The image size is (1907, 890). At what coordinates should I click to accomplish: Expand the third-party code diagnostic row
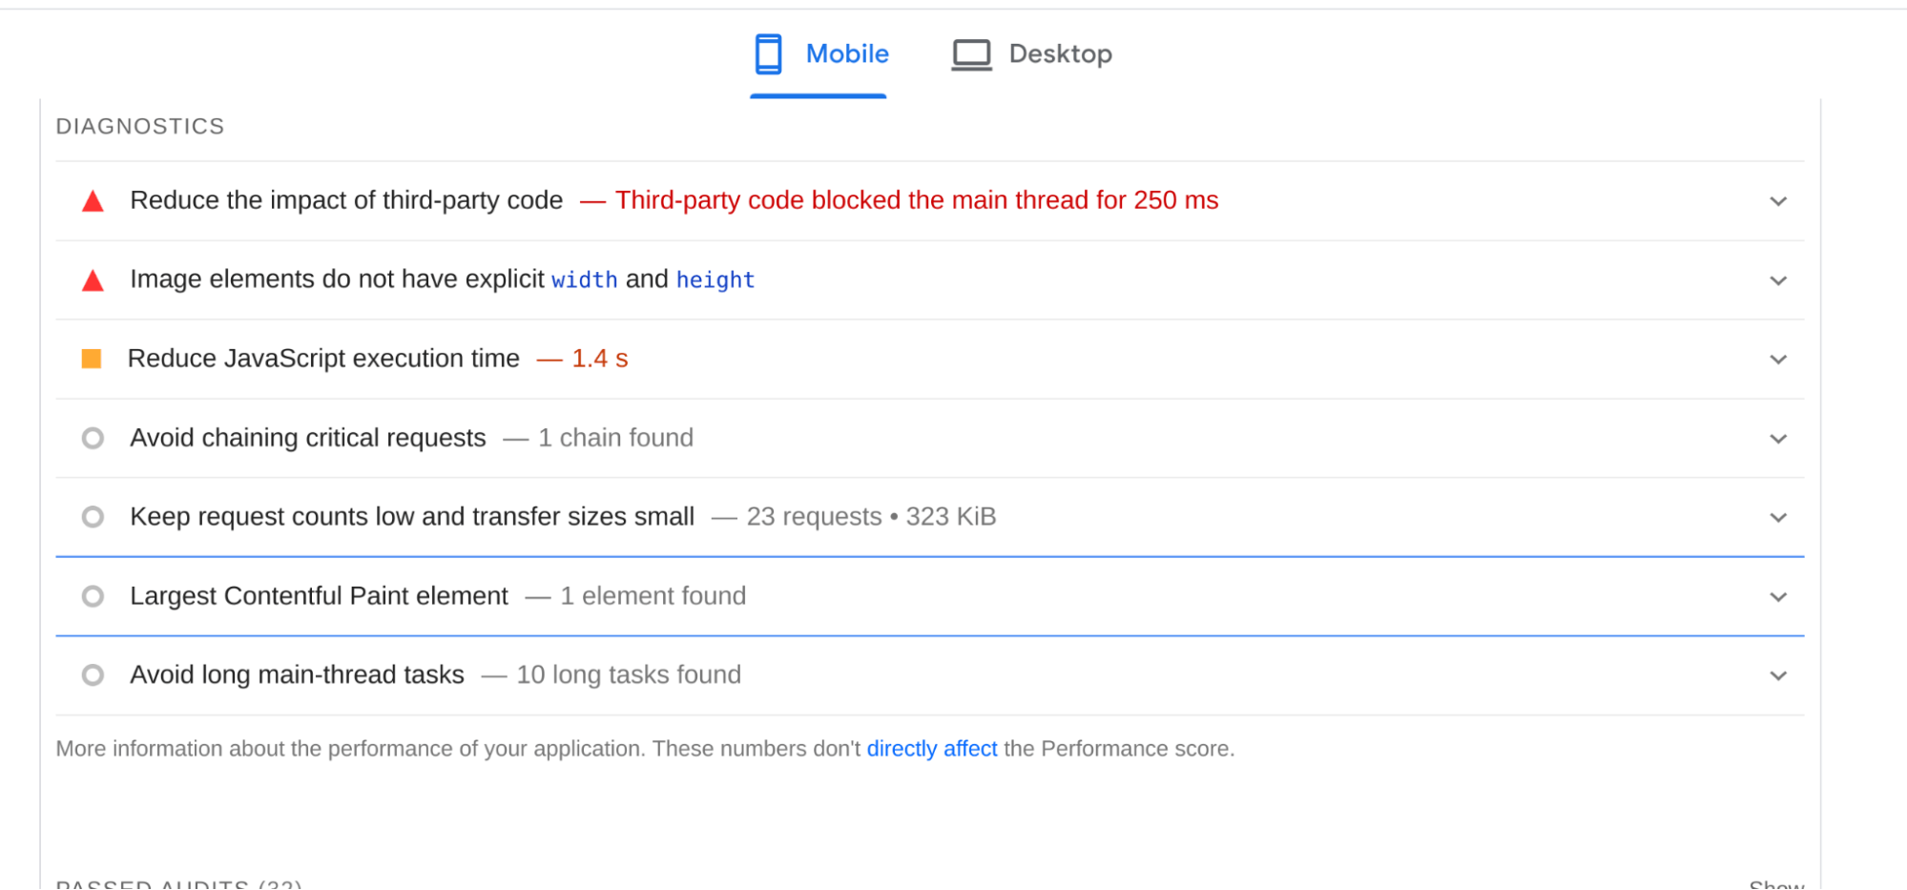1777,201
